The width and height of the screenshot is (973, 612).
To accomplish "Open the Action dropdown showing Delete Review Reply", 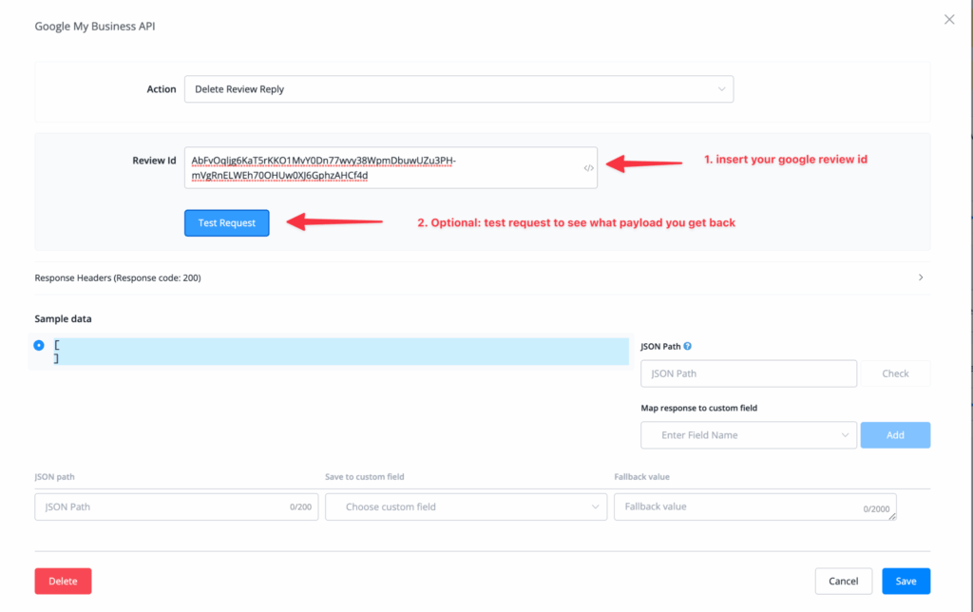I will (458, 89).
